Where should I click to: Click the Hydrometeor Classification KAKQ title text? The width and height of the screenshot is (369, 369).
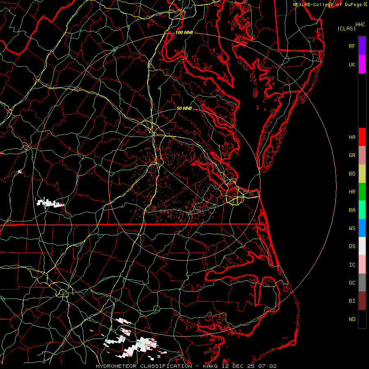pos(186,366)
